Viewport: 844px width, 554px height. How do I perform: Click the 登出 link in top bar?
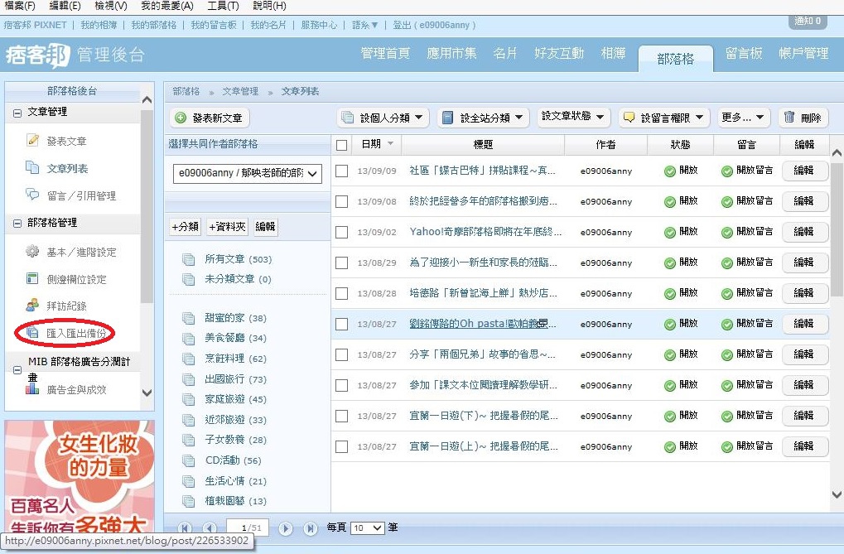pos(402,26)
